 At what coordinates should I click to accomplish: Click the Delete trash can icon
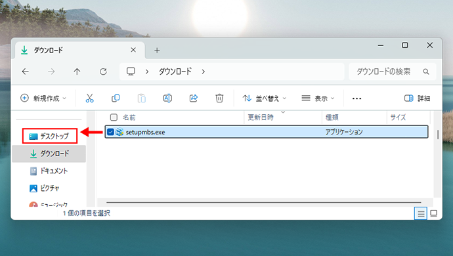pyautogui.click(x=219, y=98)
